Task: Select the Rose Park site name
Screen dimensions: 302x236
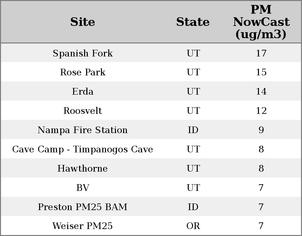Action: tap(82, 72)
